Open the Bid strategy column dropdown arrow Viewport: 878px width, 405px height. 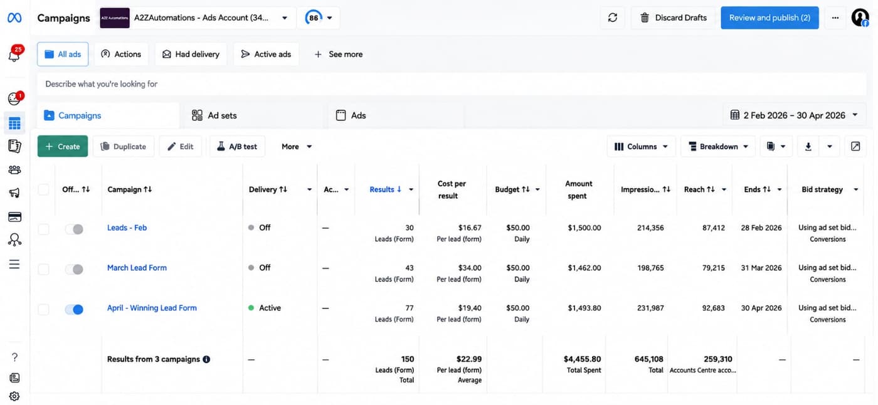click(856, 190)
